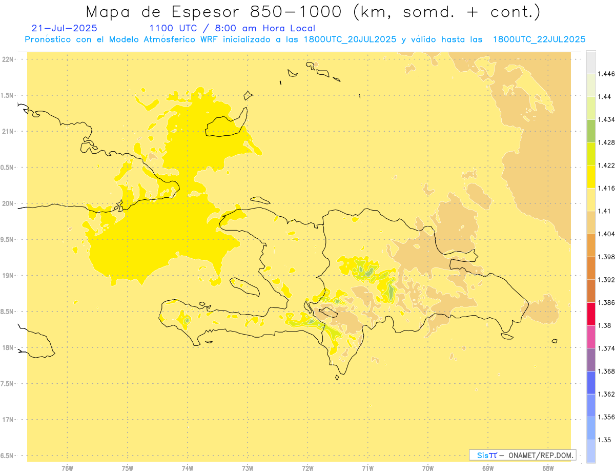Click the latitude label "17N"
This screenshot has width=615, height=475.
[8, 420]
